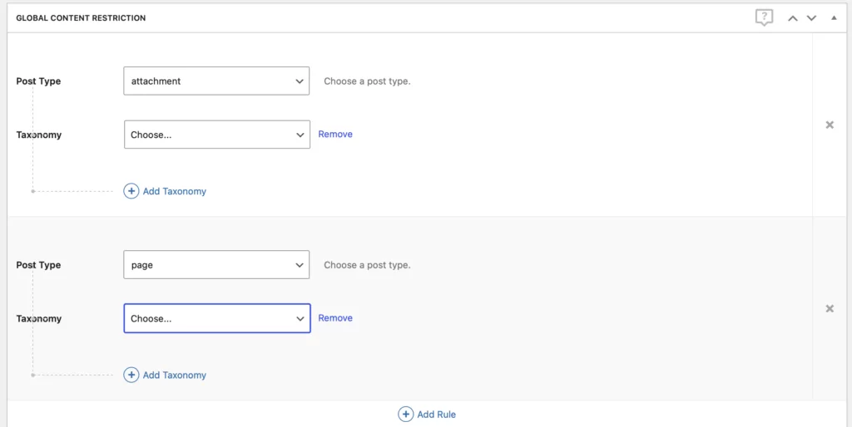Click Post Type label of page rule

[38, 265]
